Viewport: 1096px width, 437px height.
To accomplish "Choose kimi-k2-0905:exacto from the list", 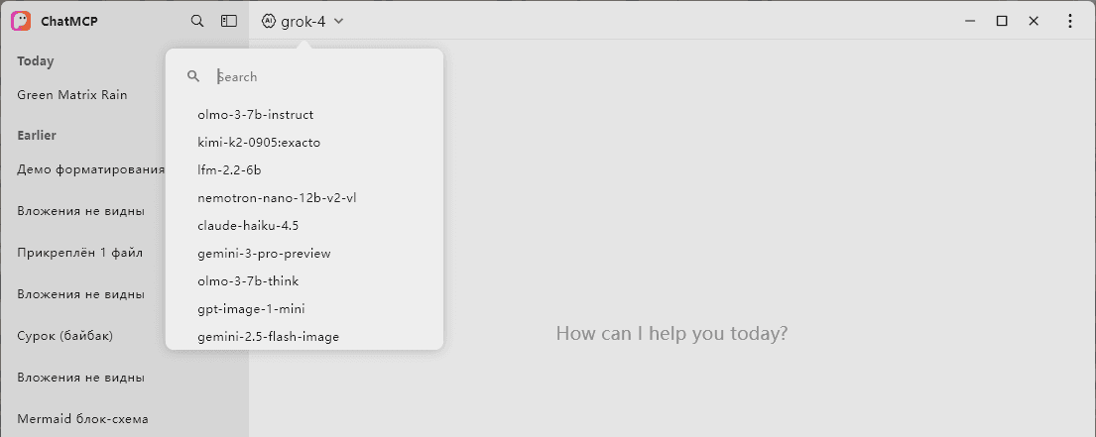I will coord(259,143).
